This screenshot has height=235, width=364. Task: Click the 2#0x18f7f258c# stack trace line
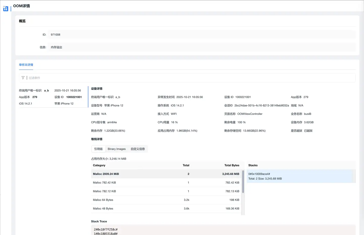[106, 229]
